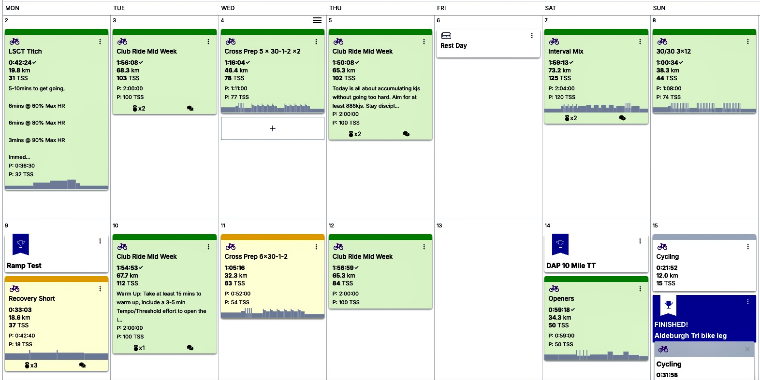Close the Cycling 0:31:58 card
The image size is (760, 380).
pyautogui.click(x=747, y=349)
